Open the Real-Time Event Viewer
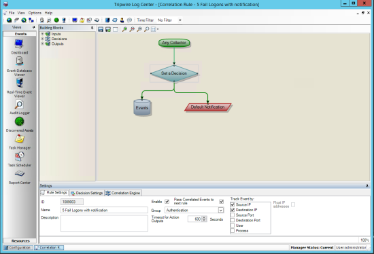 pyautogui.click(x=19, y=83)
